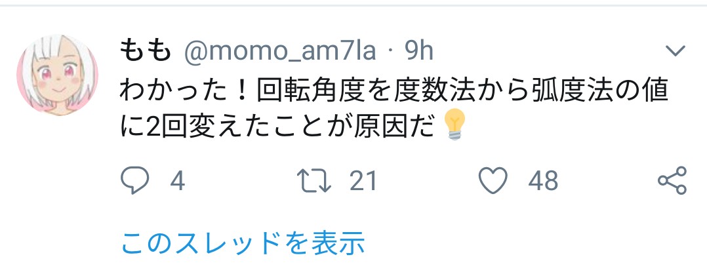Click the like count 48
The height and width of the screenshot is (276, 707).
pyautogui.click(x=543, y=181)
